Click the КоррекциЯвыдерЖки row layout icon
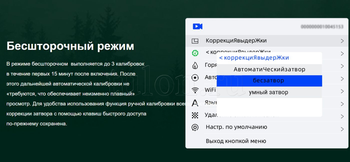Screen dimensions: 350x162 pyautogui.click(x=195, y=41)
